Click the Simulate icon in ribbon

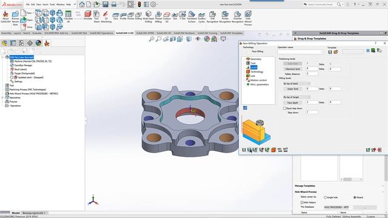[x=87, y=15]
